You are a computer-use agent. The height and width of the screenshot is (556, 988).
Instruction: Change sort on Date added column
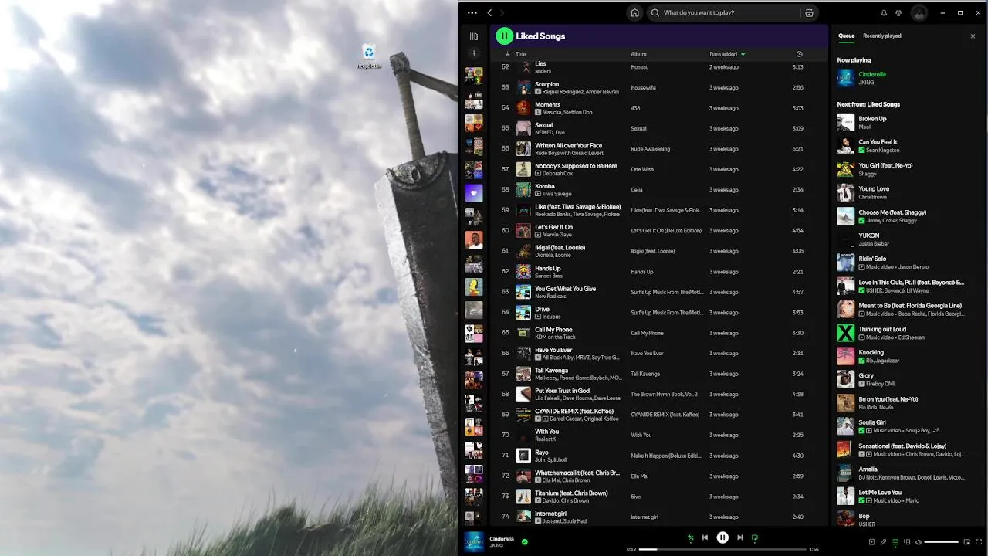point(727,54)
